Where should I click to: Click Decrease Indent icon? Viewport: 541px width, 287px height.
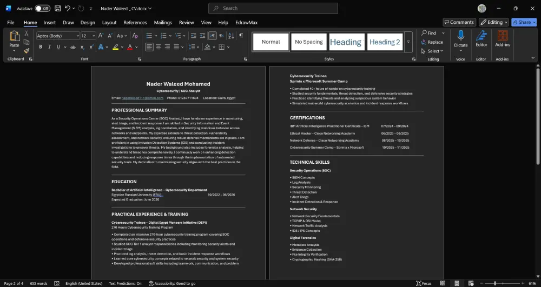point(194,36)
